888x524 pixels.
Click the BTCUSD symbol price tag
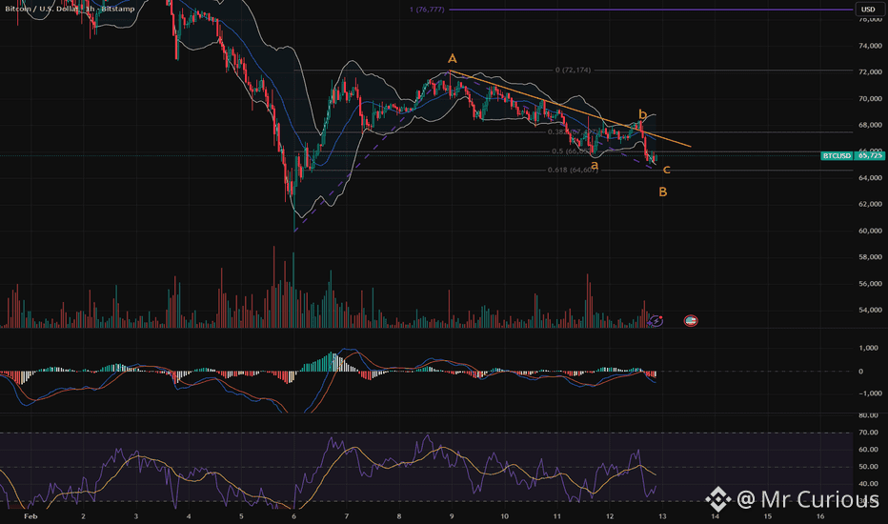(x=837, y=155)
